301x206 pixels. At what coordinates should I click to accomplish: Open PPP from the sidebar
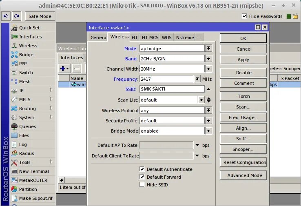coord(23,64)
